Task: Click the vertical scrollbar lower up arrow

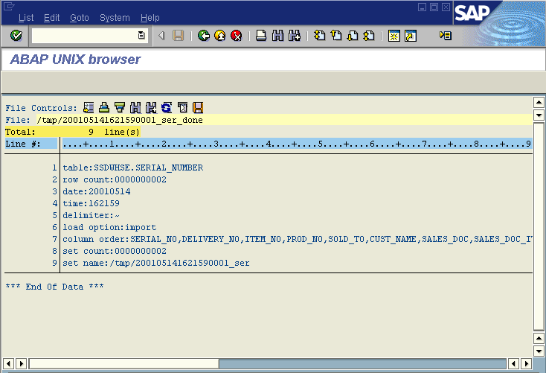Action: 539,338
